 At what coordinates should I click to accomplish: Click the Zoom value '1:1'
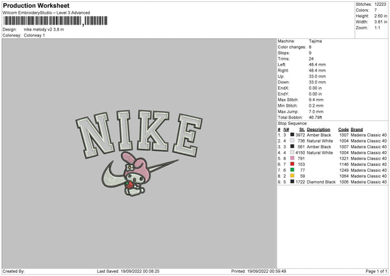[x=377, y=28]
